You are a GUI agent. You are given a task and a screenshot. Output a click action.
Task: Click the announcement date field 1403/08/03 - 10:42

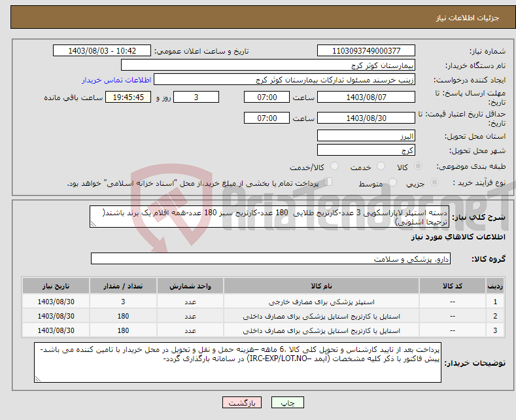coord(101,50)
